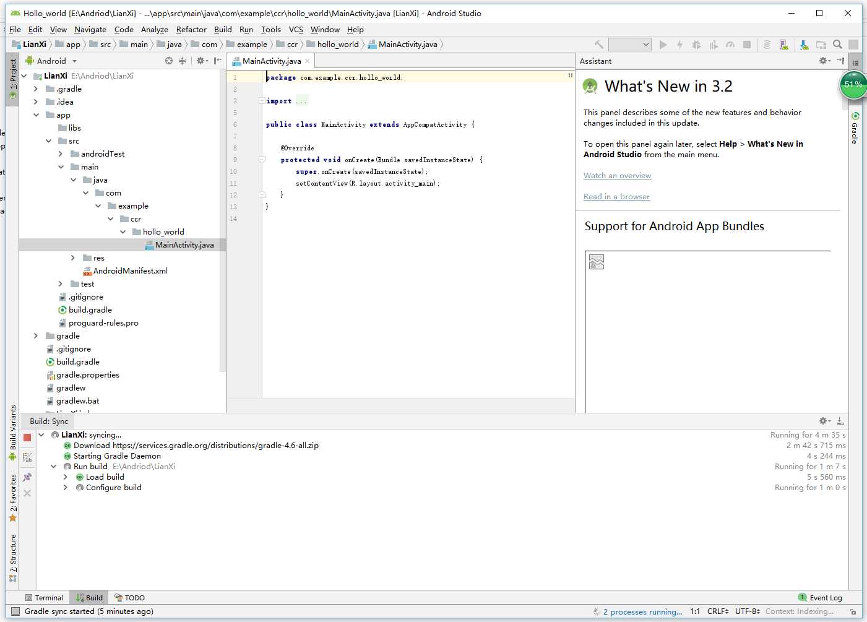Open the Android view selector dropdown
The width and height of the screenshot is (867, 622).
(x=51, y=61)
